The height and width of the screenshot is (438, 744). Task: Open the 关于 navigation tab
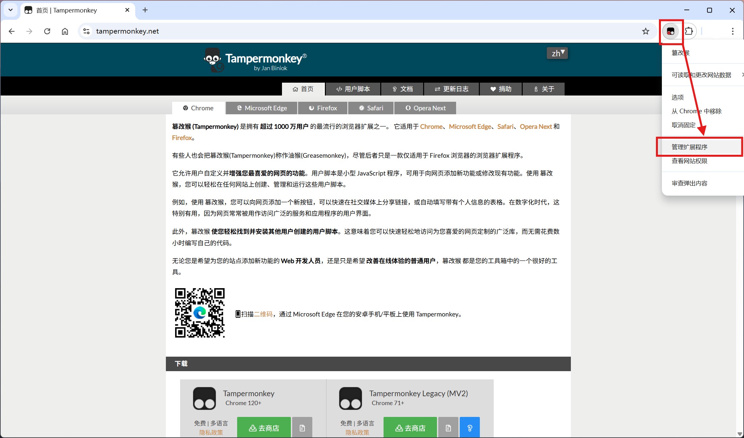click(544, 89)
